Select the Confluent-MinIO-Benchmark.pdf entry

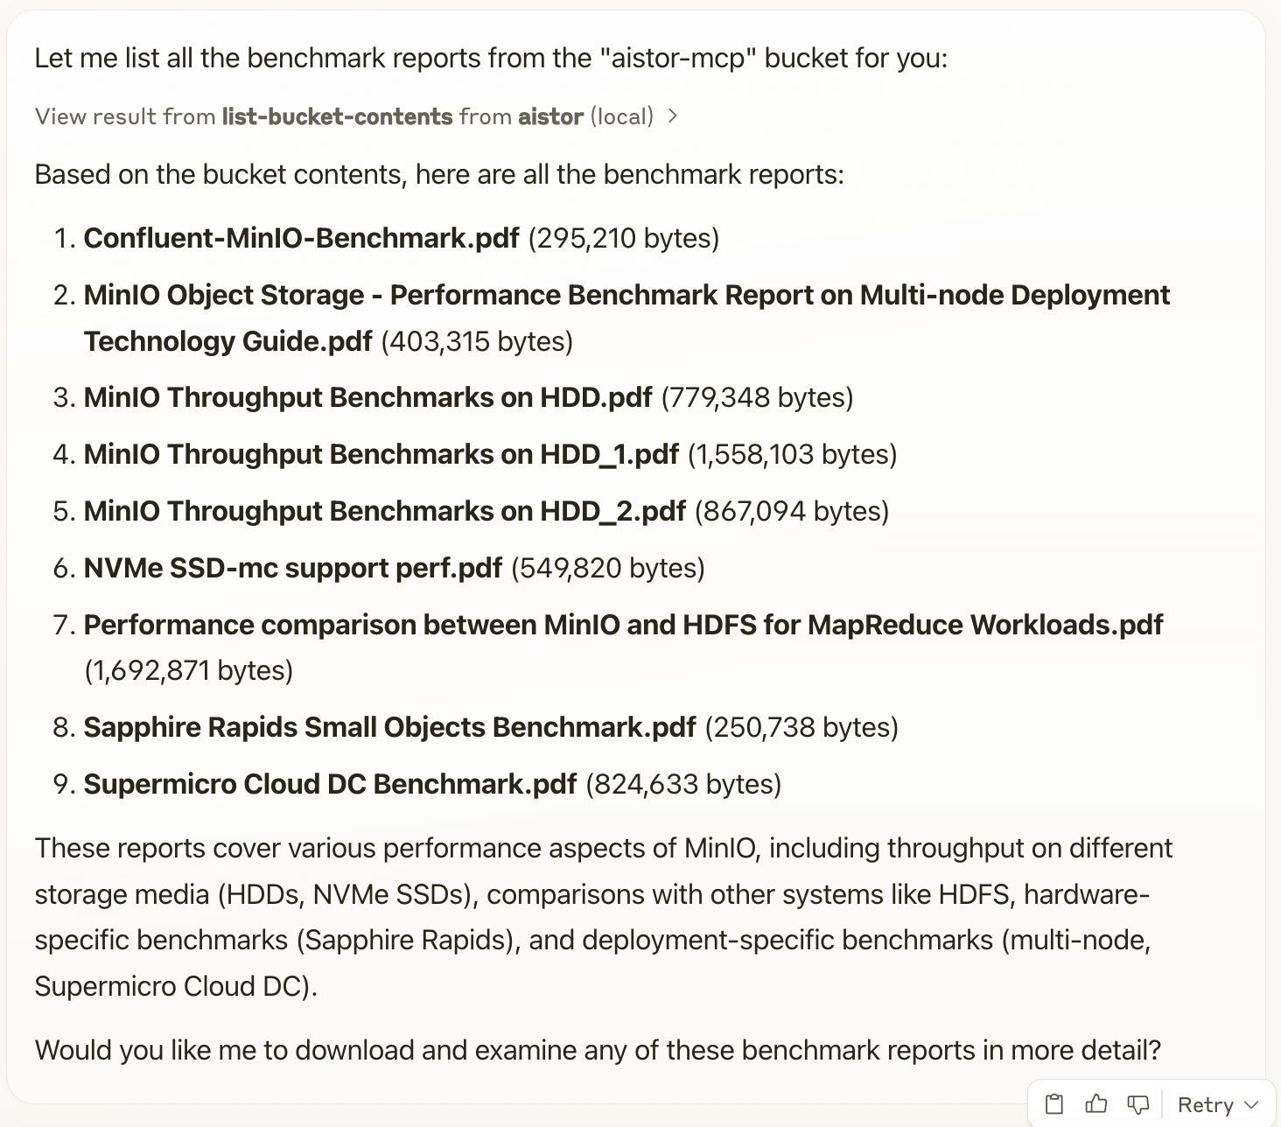(x=301, y=237)
